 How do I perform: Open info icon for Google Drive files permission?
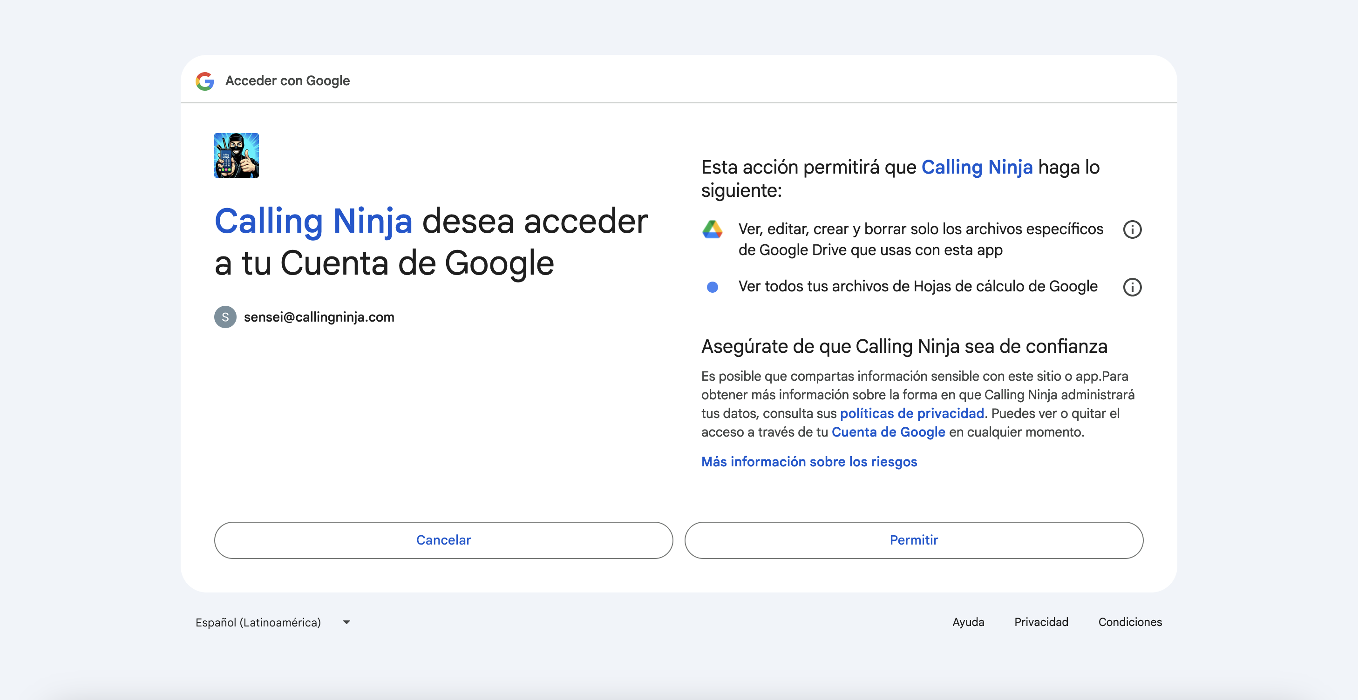pos(1132,229)
